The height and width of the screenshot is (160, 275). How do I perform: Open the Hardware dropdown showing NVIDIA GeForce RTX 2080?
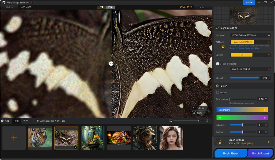(x=251, y=35)
